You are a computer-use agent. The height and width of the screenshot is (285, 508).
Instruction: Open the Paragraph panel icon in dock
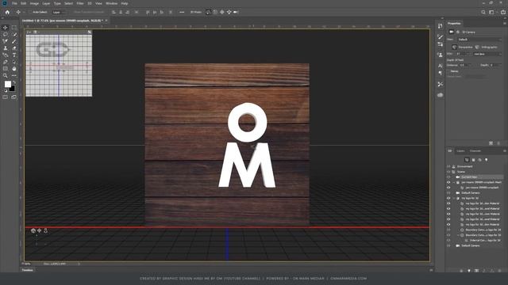click(440, 73)
